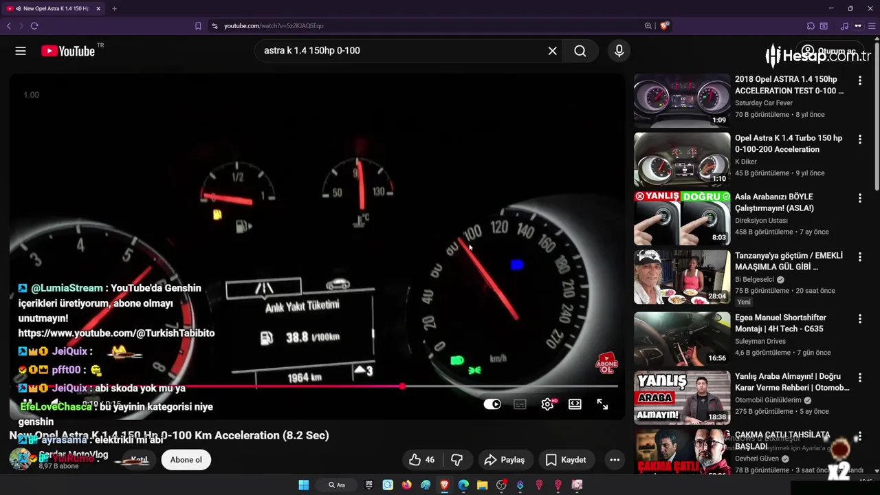This screenshot has height=495, width=880.
Task: Click the magnifier search button
Action: coord(580,51)
